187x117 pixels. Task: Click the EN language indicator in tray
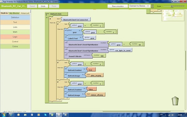point(161,115)
